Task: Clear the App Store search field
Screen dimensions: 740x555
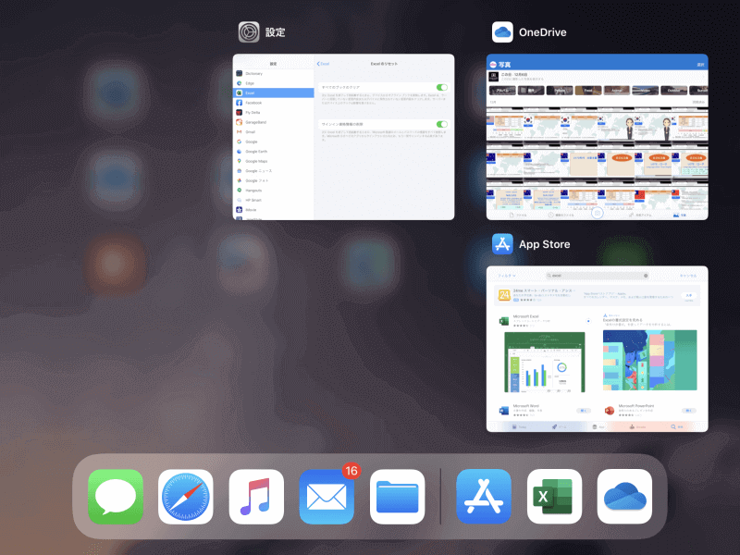Action: pyautogui.click(x=646, y=276)
